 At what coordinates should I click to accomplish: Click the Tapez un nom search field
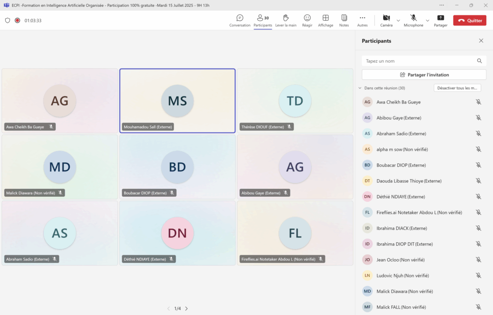(x=419, y=61)
